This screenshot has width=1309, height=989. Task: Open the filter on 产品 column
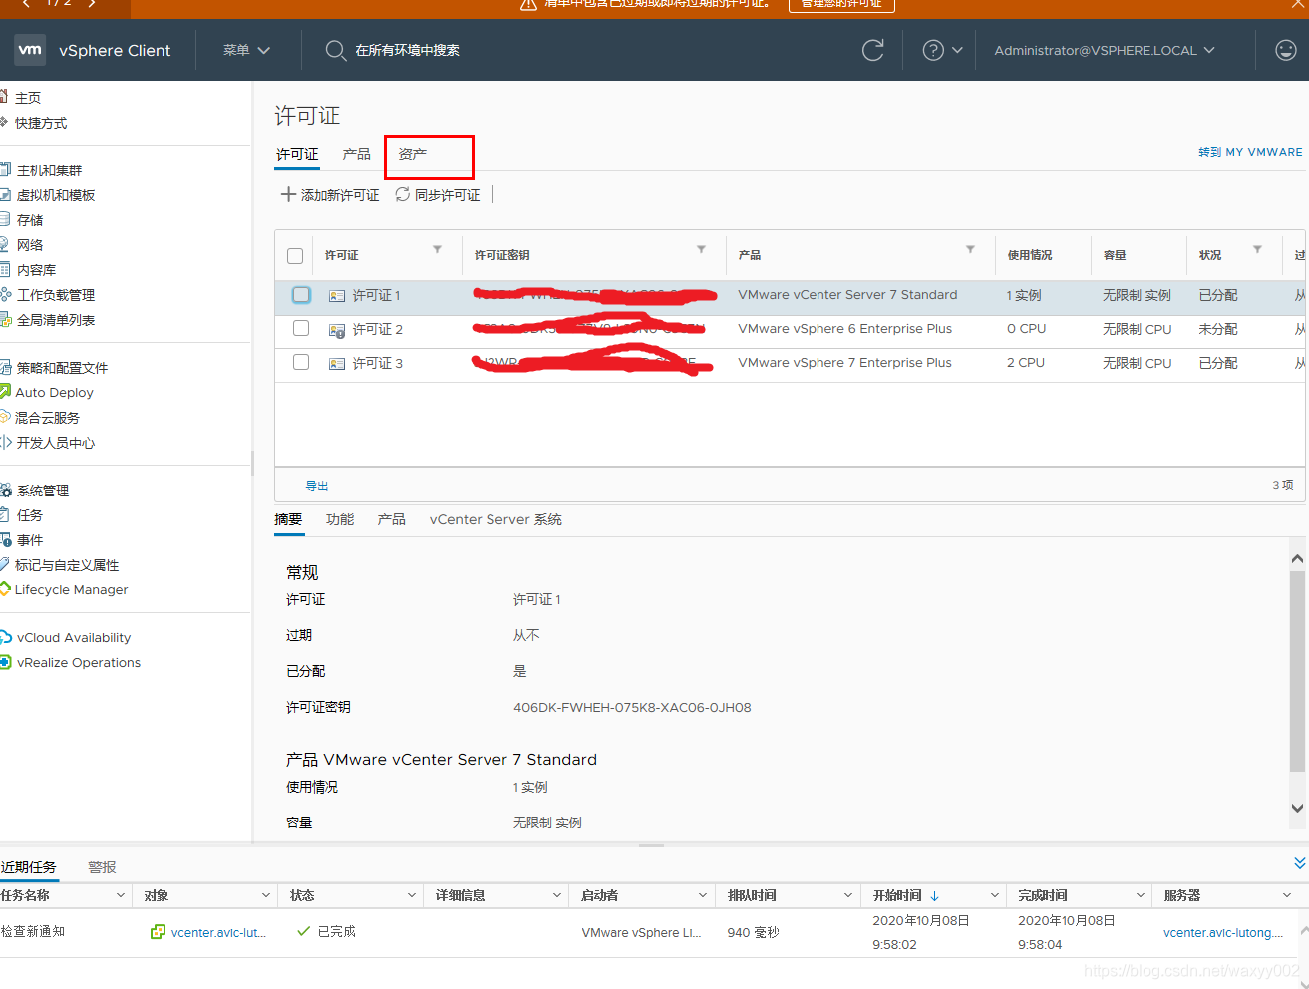970,249
